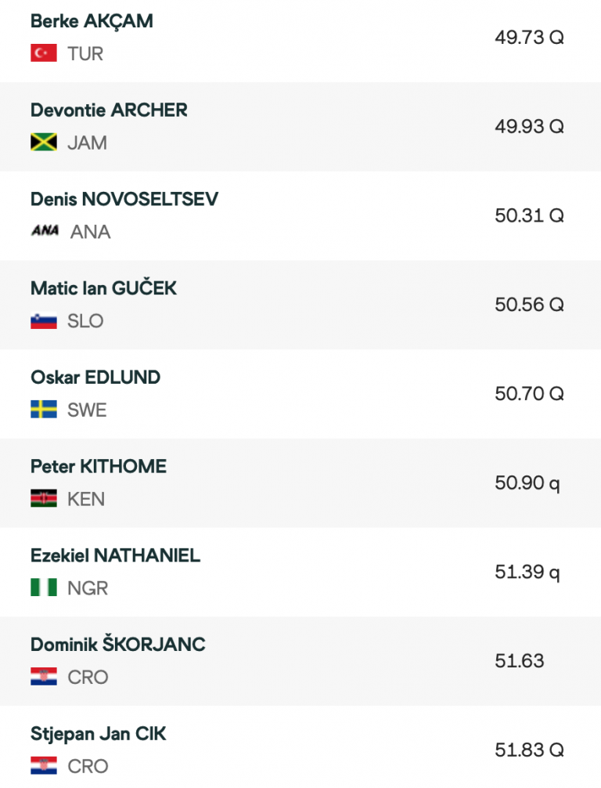Open Matic Ian GUČEK's profile
The image size is (601, 788).
[x=103, y=288]
